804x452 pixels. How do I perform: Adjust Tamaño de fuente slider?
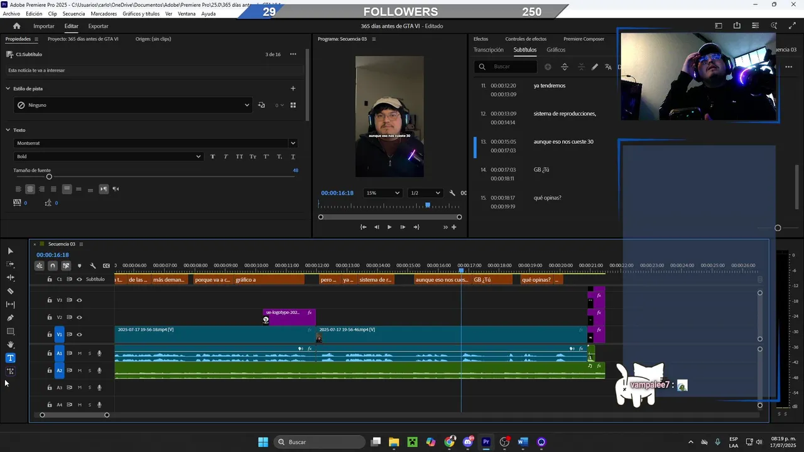(x=49, y=177)
